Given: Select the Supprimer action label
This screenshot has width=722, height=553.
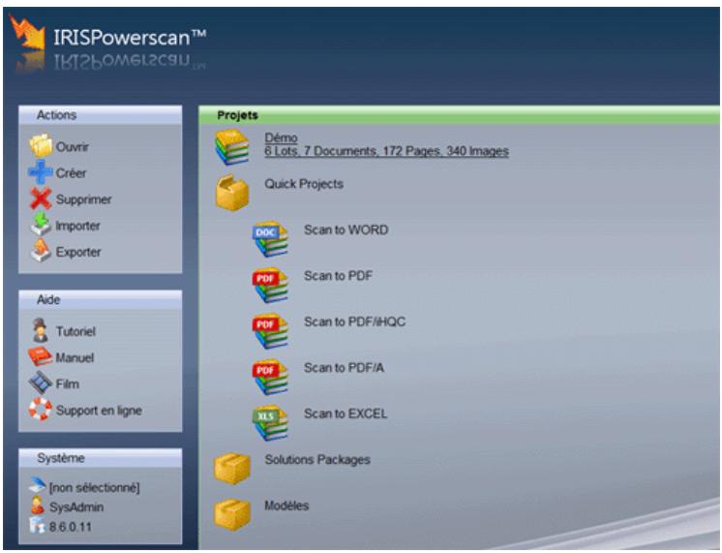Looking at the screenshot, I should [84, 200].
